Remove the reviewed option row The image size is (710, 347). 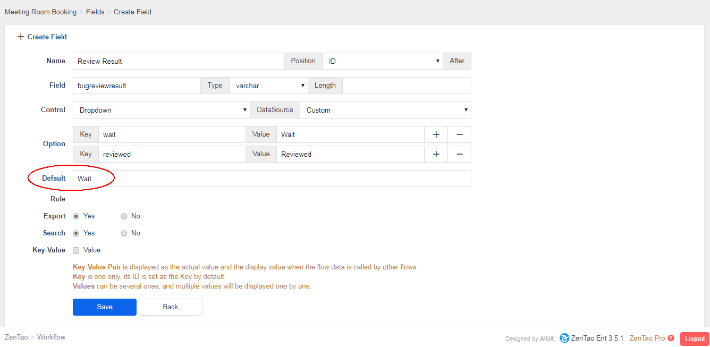(459, 154)
